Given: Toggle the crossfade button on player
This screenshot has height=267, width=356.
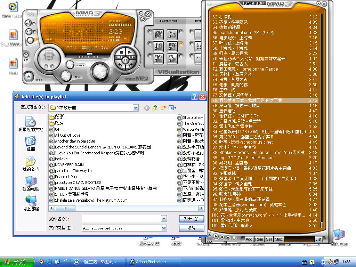Looking at the screenshot, I should pos(29,23).
